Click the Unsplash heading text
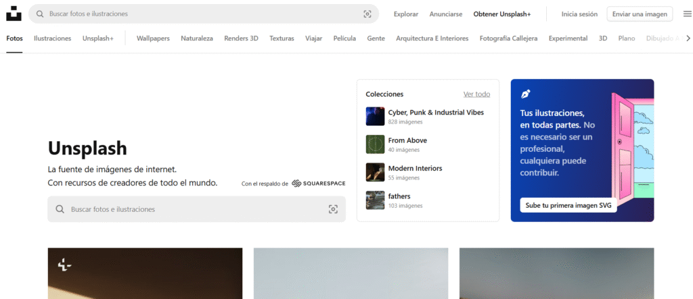Screen dimensions: 693x299 point(87,148)
